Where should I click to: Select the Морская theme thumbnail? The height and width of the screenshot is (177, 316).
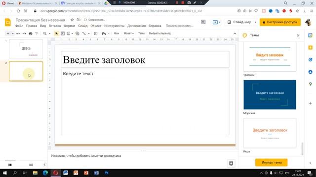270,94
